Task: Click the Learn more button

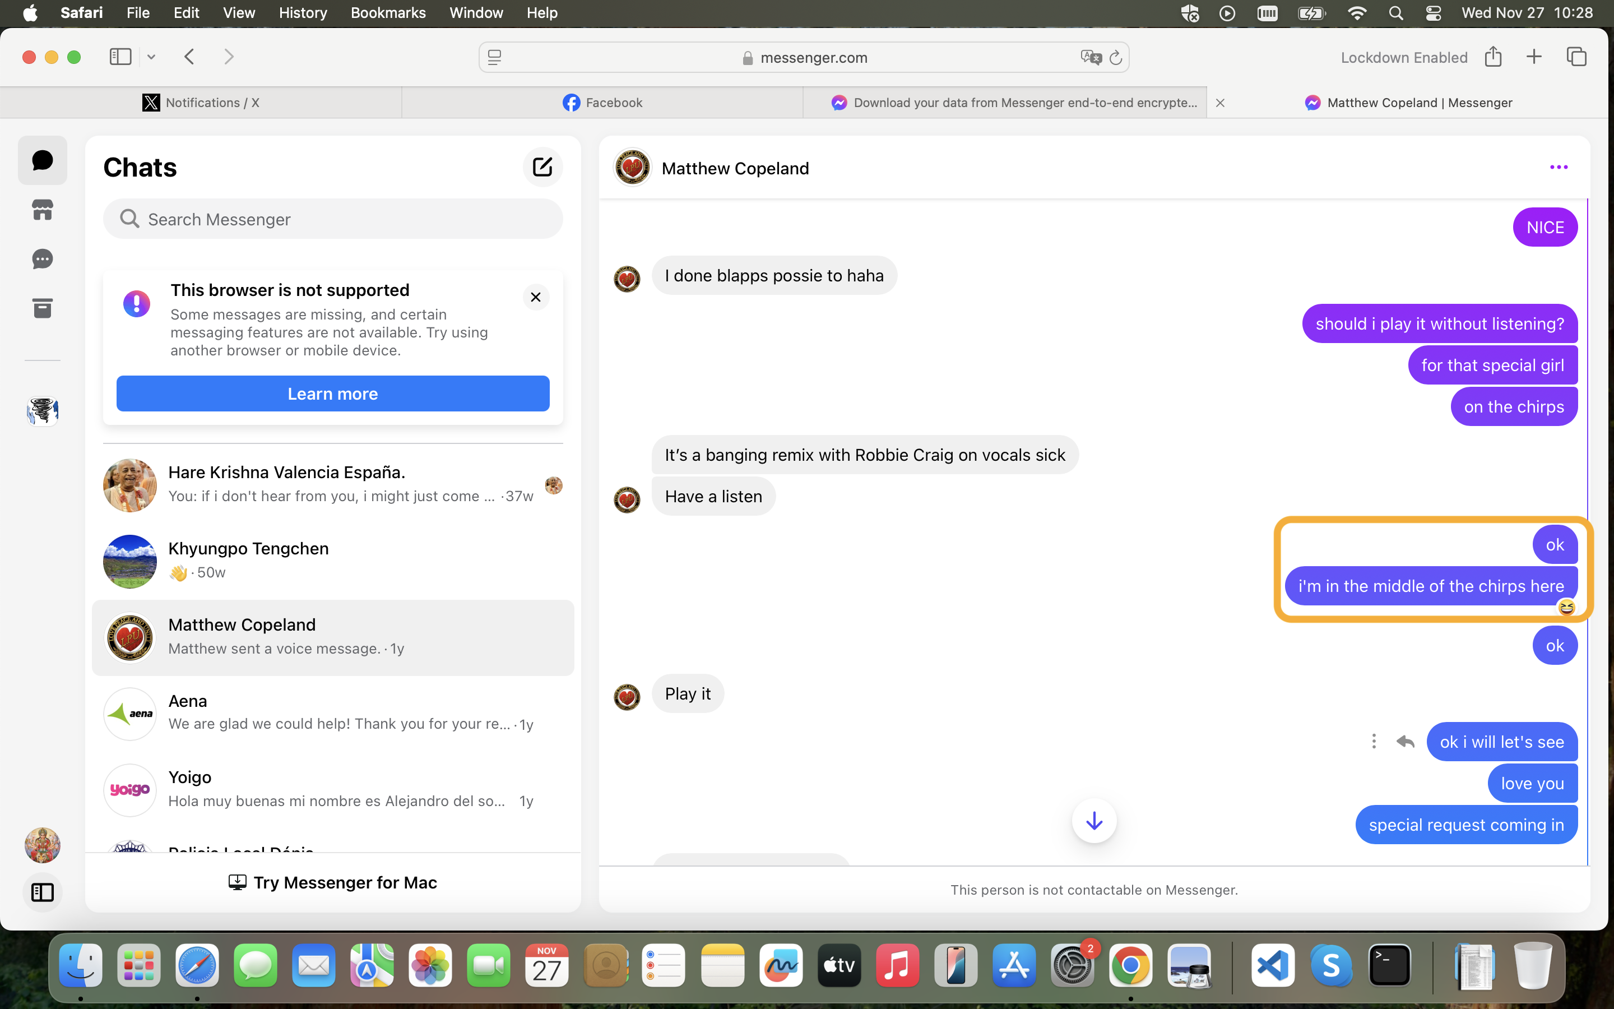Action: click(333, 394)
